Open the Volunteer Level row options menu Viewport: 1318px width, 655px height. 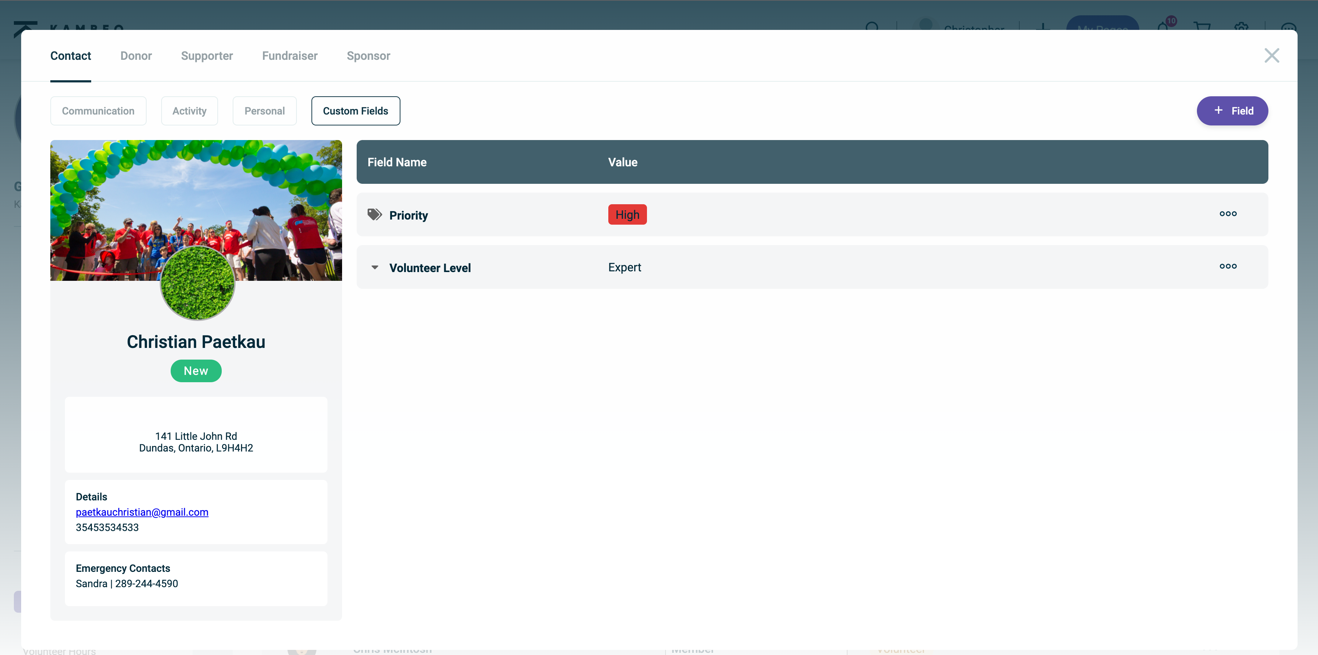(1228, 266)
